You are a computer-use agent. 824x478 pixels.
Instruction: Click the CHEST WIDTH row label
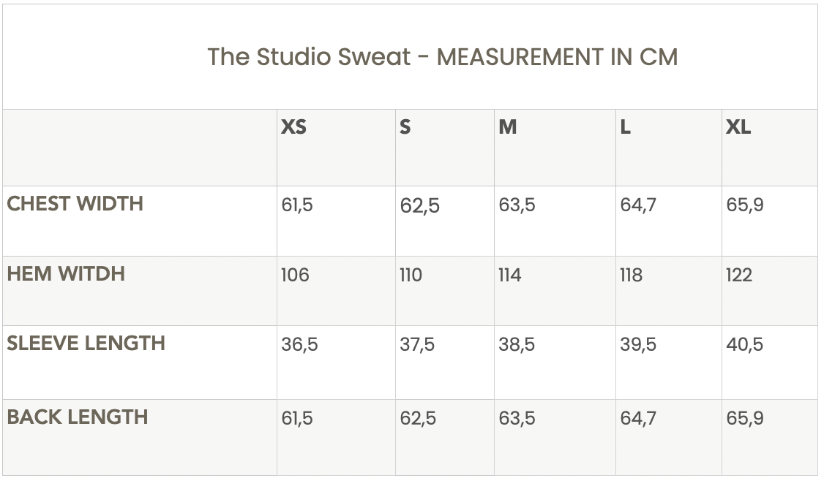(x=75, y=204)
